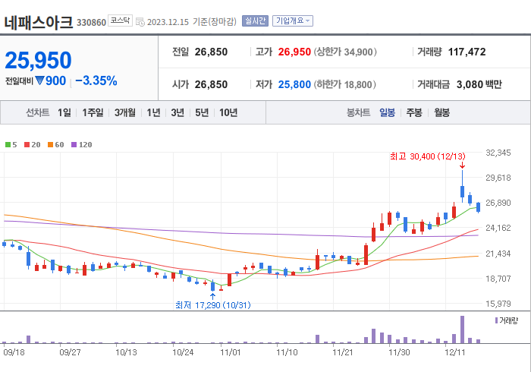531x372 pixels.
Task: Click the 11/01 date axis label
Action: pos(231,352)
